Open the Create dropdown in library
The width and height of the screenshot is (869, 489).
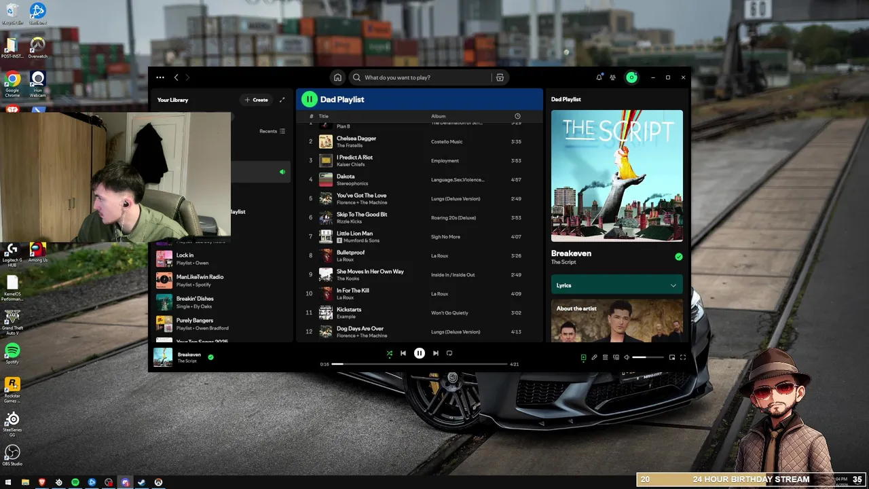point(257,100)
